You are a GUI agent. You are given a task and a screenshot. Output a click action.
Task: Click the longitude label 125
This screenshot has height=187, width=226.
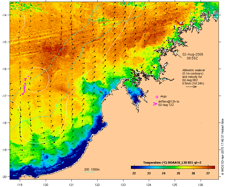tap(175, 185)
